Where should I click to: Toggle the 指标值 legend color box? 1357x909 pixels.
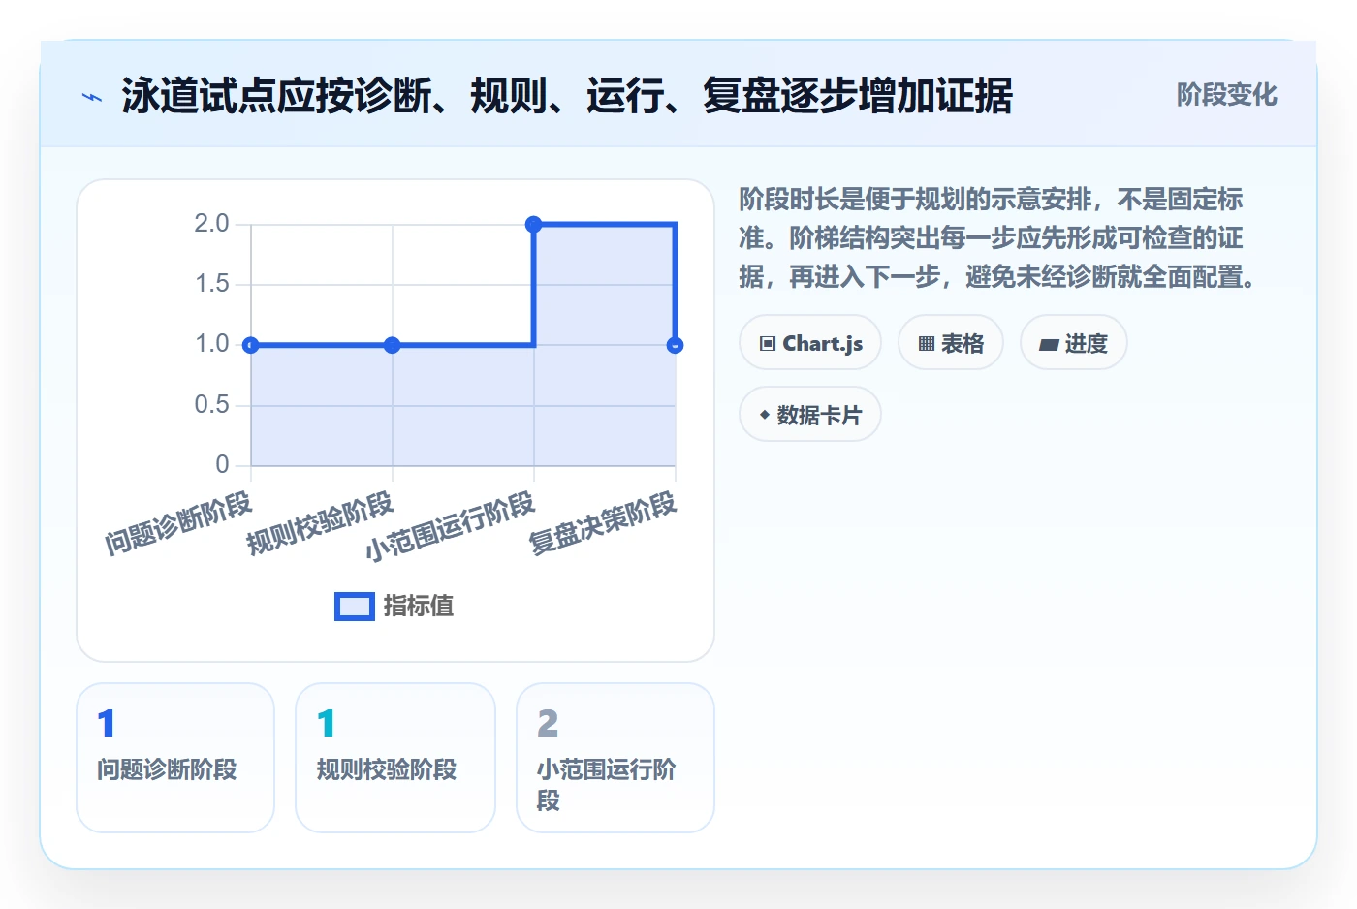355,607
